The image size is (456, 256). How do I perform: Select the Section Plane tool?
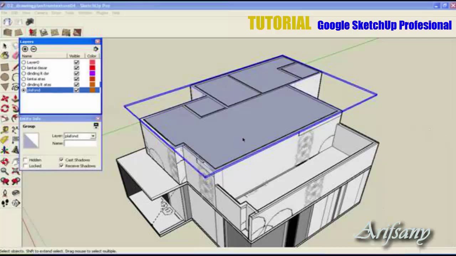(15, 203)
